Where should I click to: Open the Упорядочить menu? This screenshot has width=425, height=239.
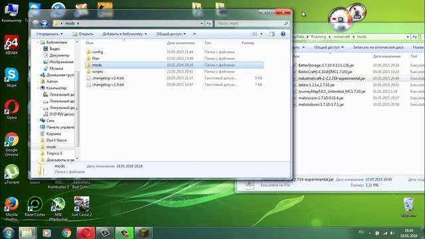point(49,34)
